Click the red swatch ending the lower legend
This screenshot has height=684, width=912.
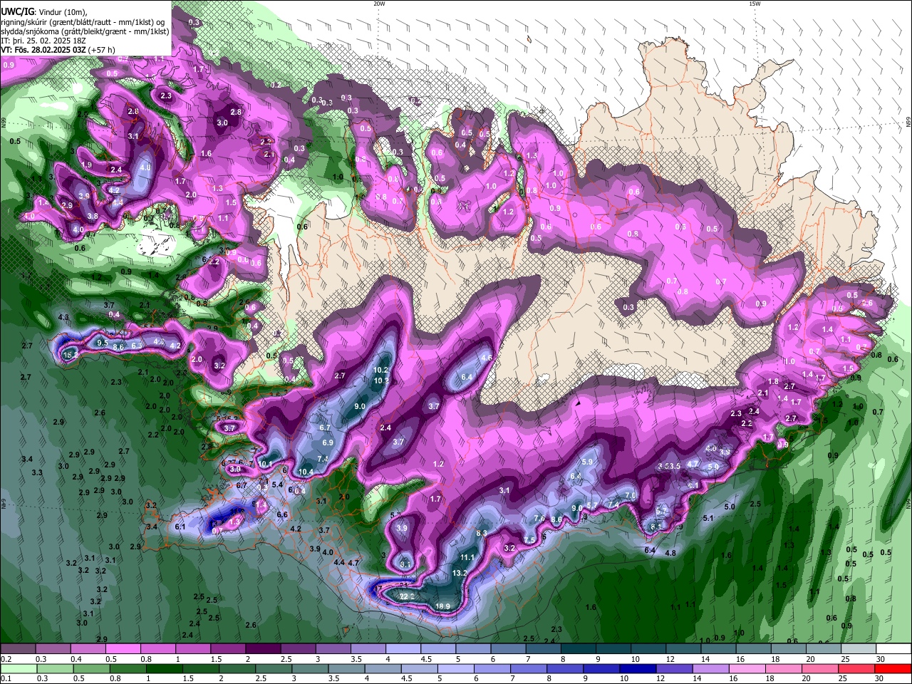893,668
